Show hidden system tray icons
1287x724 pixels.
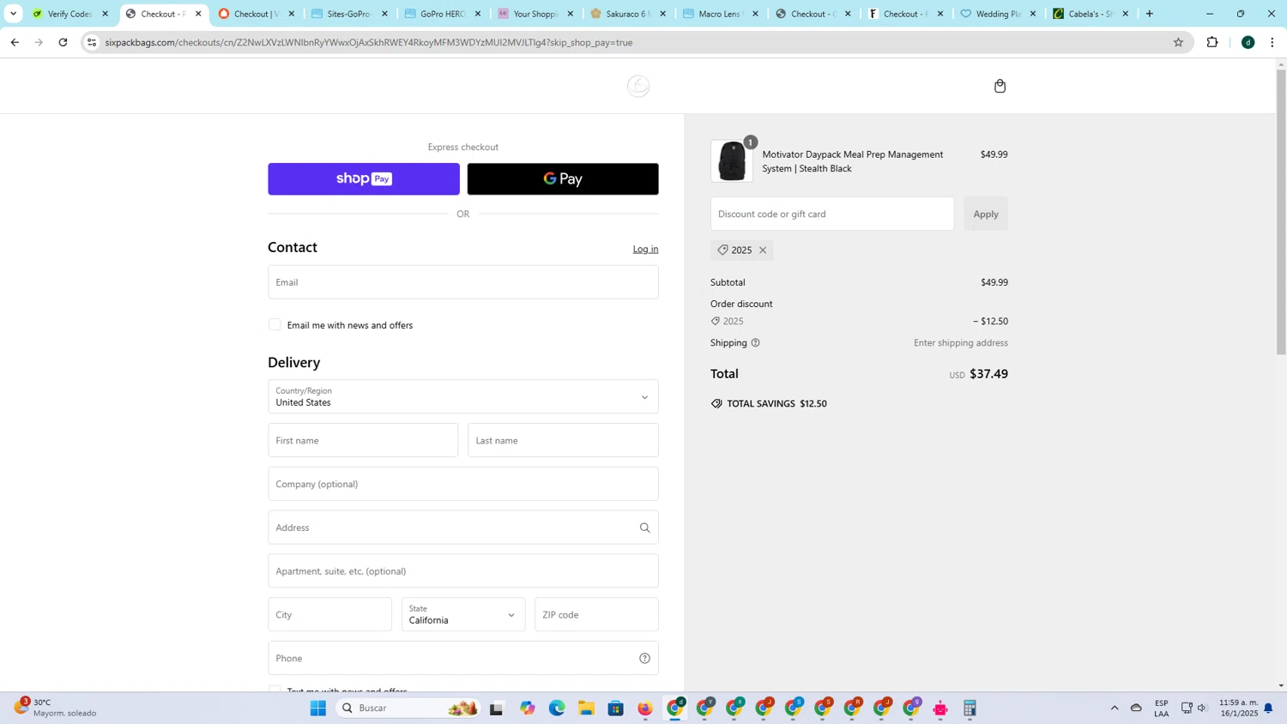click(1115, 708)
